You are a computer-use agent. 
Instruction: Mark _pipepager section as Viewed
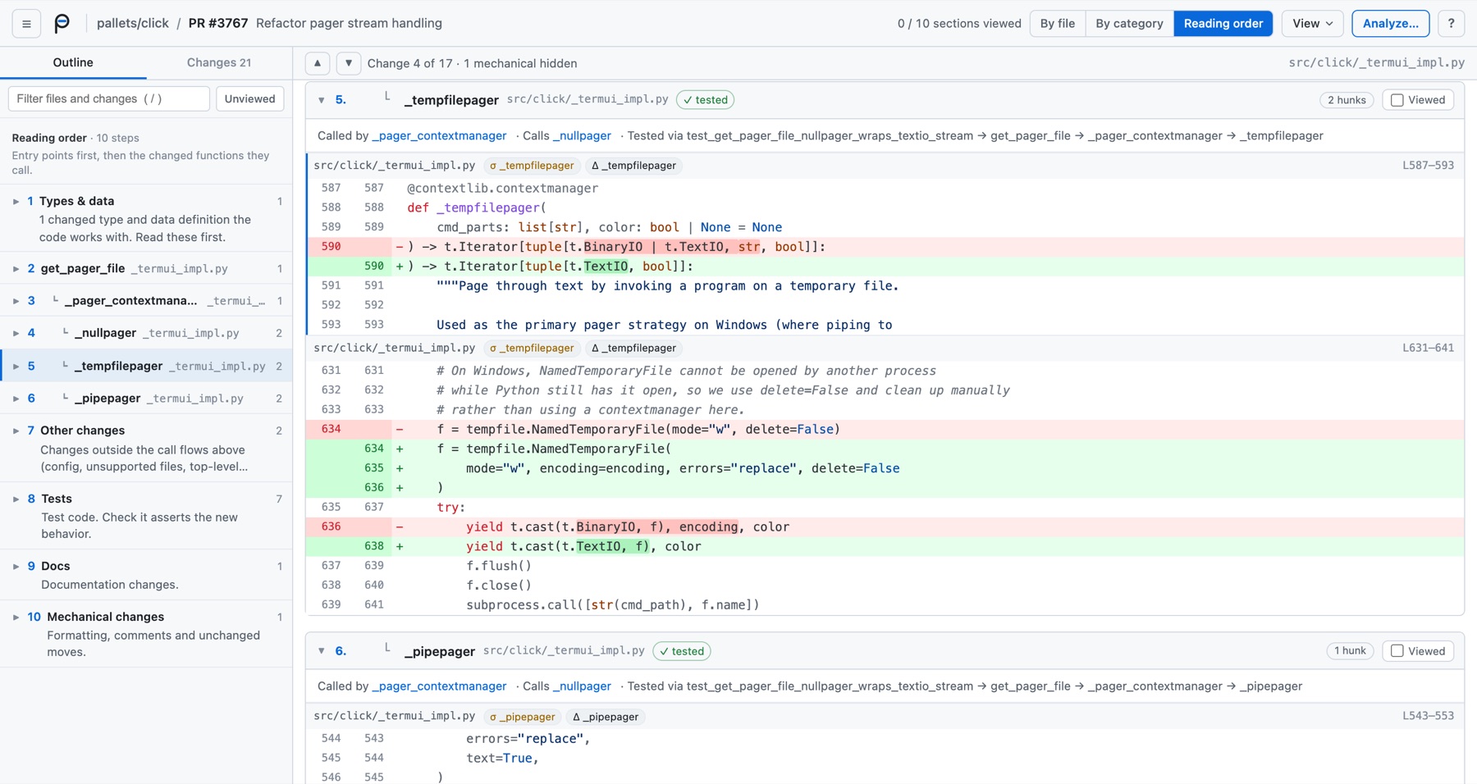point(1418,651)
